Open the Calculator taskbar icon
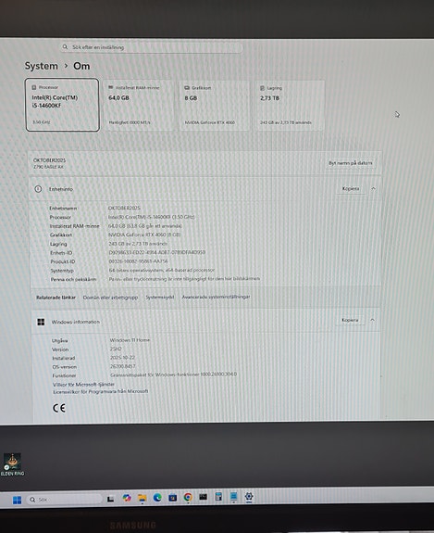Screen dimensions: 434x533 [218, 497]
